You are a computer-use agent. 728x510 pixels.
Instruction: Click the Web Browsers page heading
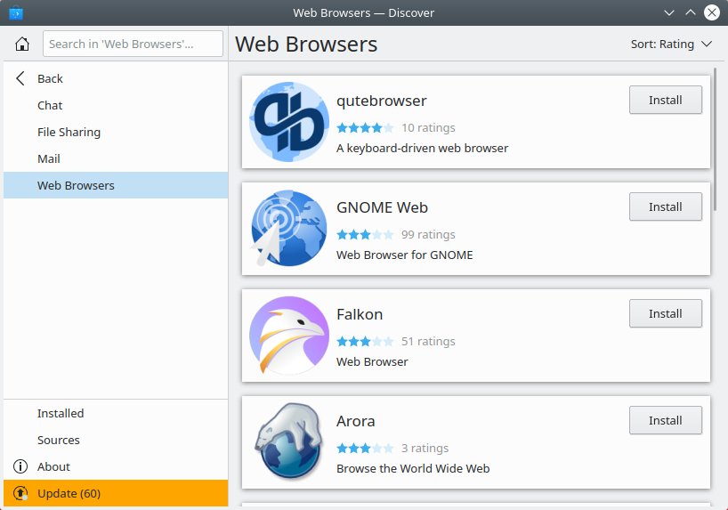(306, 45)
